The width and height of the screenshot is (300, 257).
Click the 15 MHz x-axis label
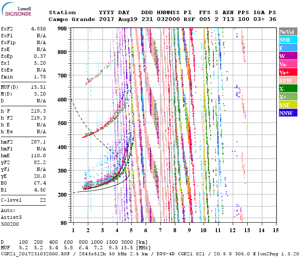click(x=276, y=230)
